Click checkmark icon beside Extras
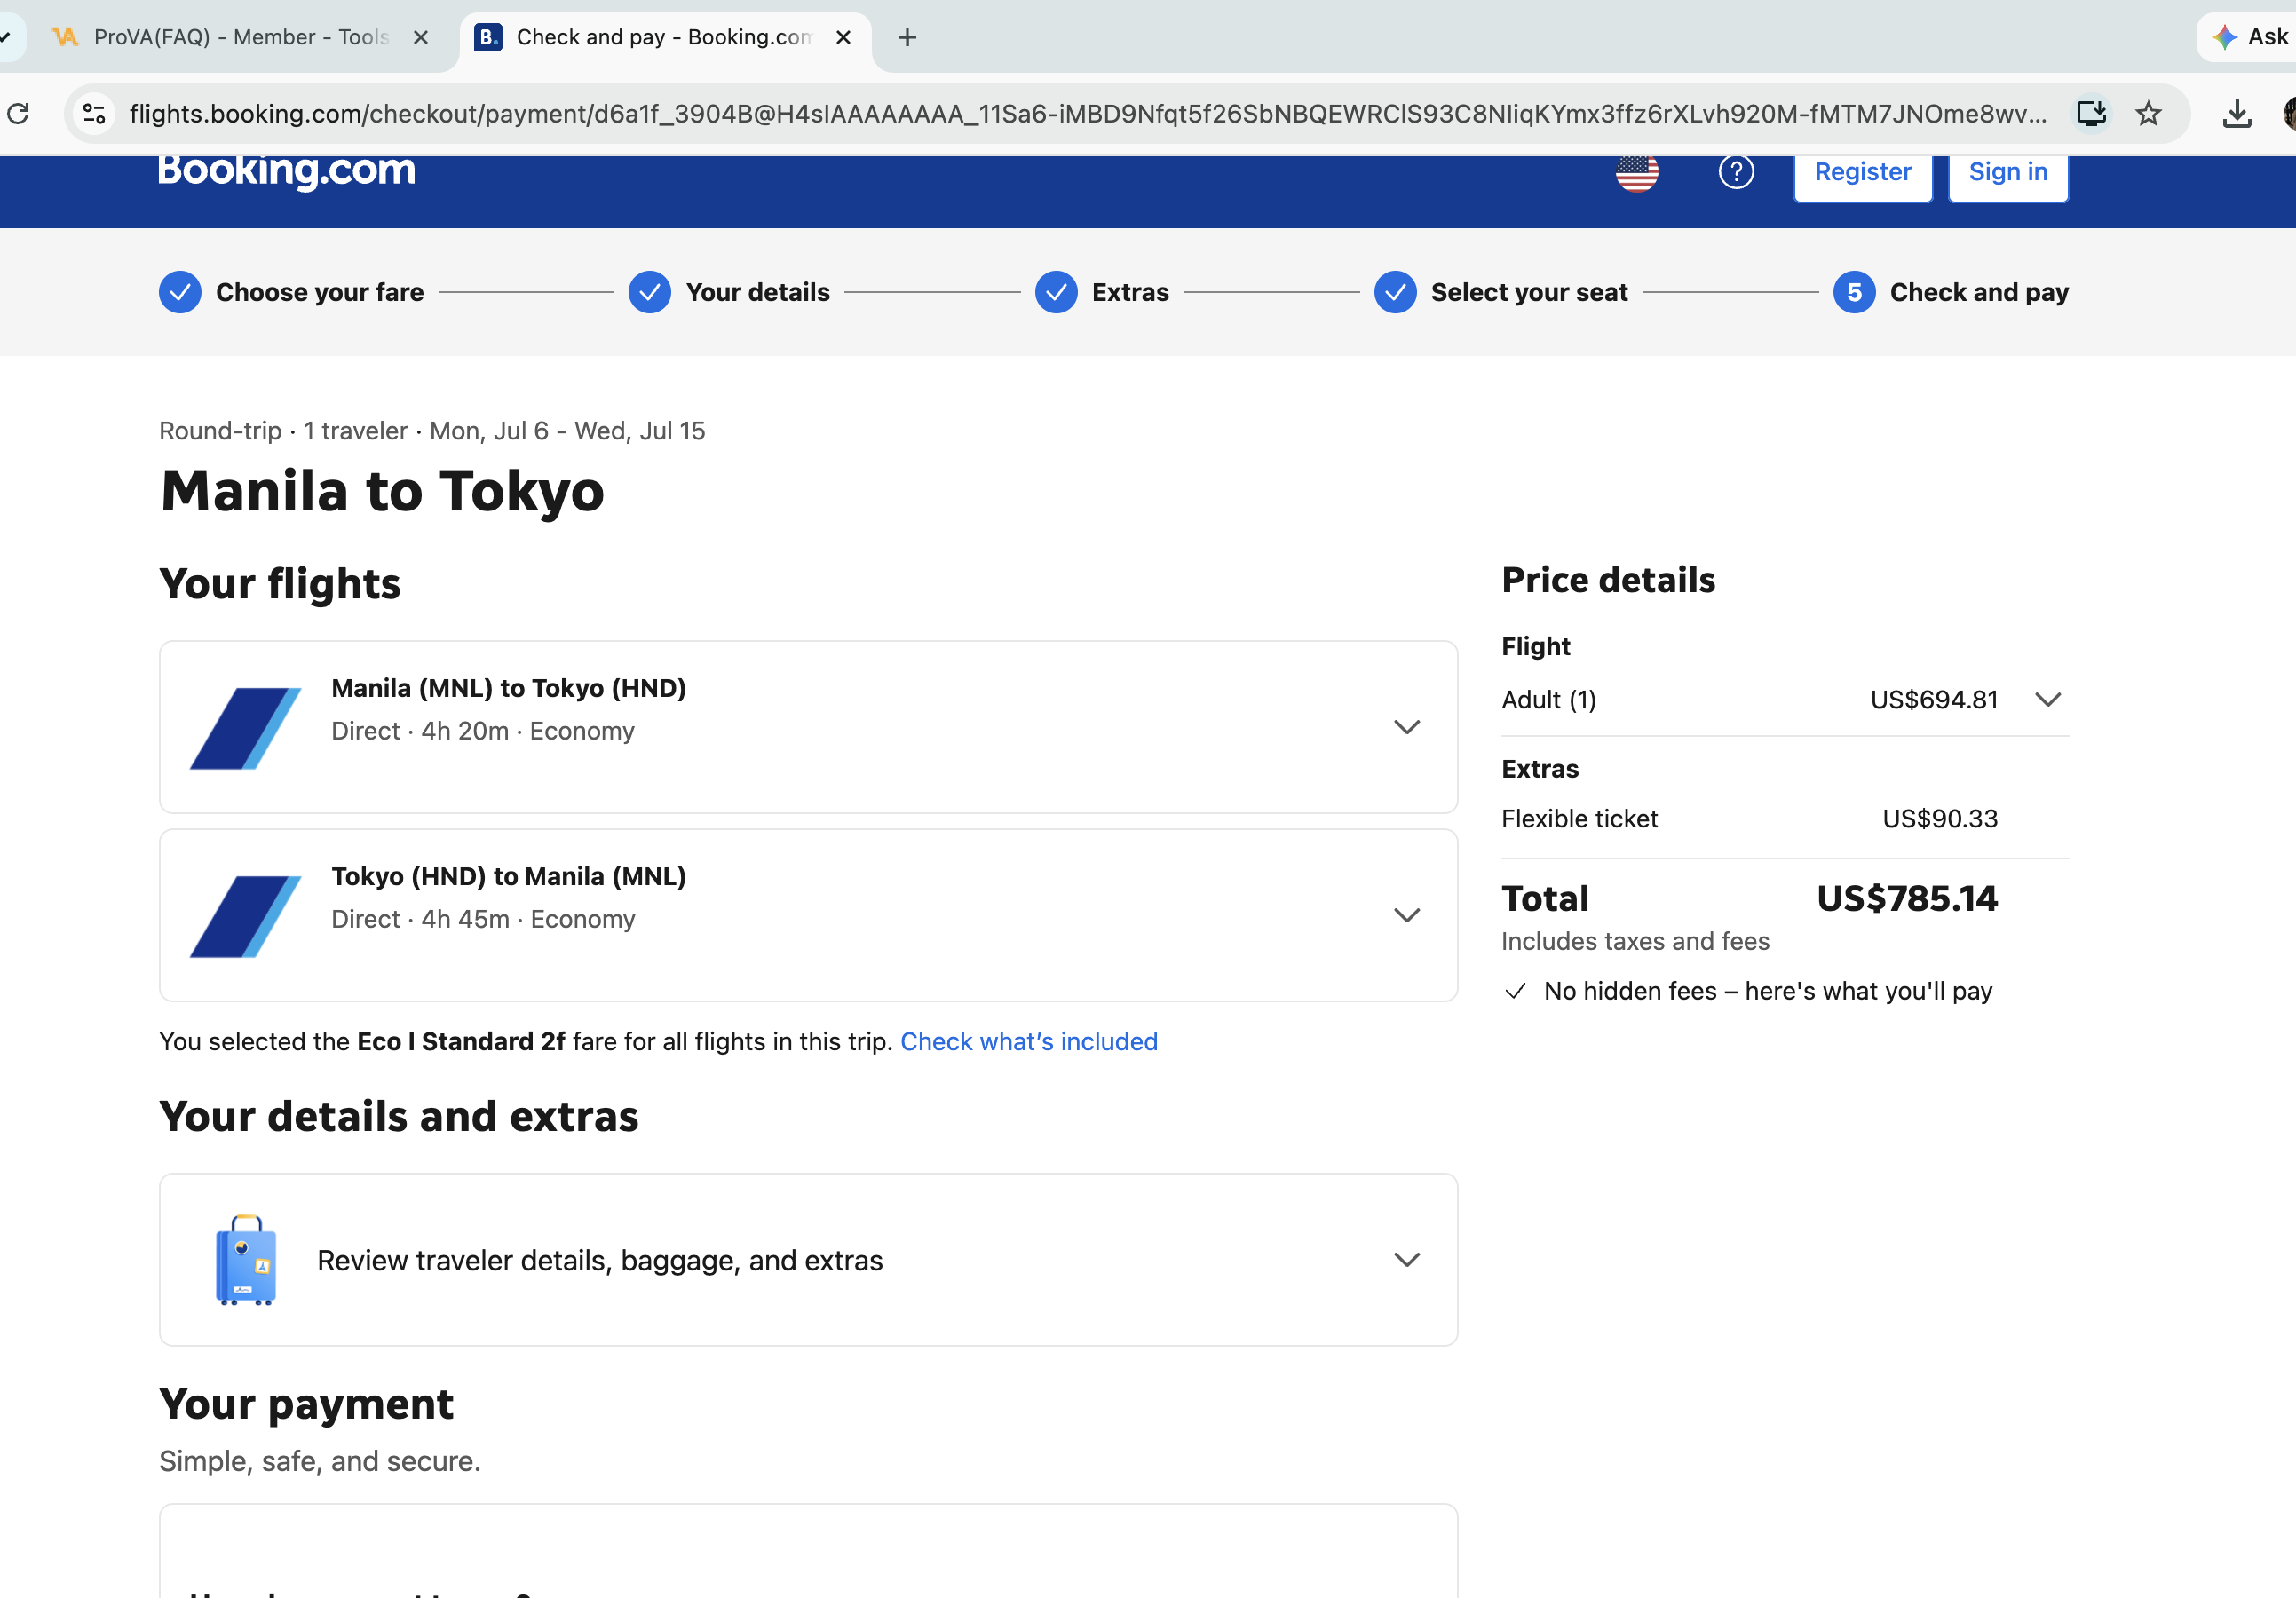 pyautogui.click(x=1056, y=292)
